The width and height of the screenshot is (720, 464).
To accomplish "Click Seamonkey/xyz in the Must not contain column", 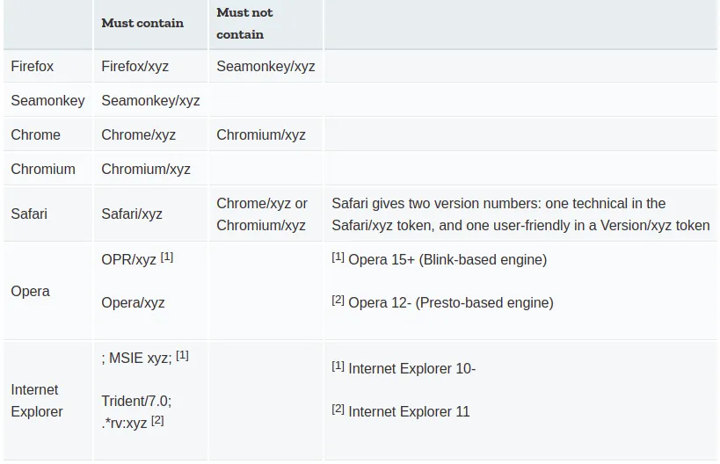I will click(265, 66).
